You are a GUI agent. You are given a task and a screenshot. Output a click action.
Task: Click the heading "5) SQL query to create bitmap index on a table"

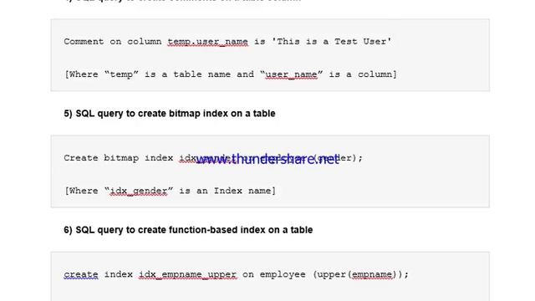(x=169, y=114)
